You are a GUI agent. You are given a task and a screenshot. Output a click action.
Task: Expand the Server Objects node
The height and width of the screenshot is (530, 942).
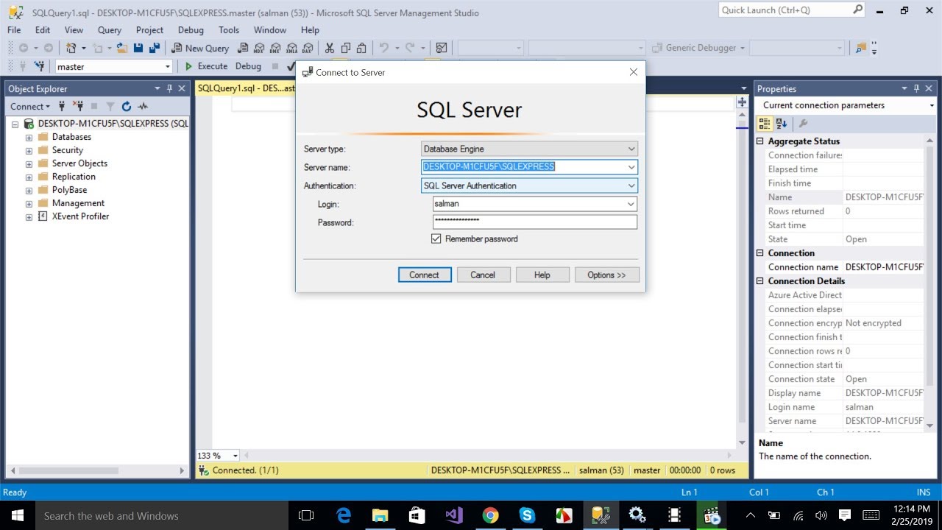[x=29, y=164]
